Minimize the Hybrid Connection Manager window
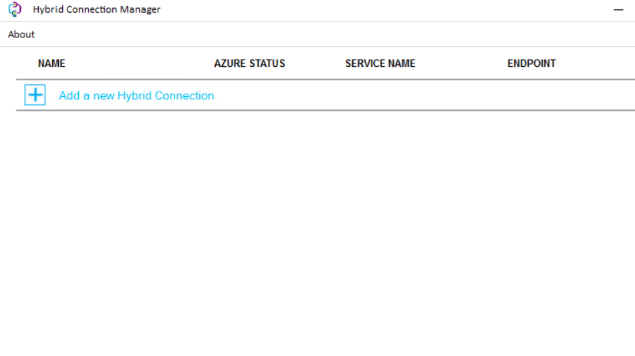This screenshot has height=356, width=635. coord(618,9)
